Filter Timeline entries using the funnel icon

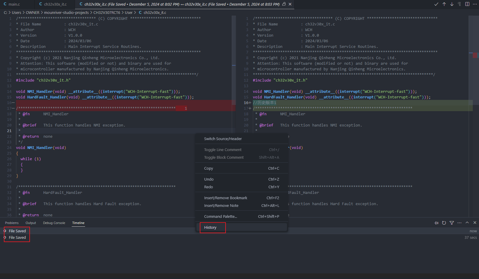[452, 223]
